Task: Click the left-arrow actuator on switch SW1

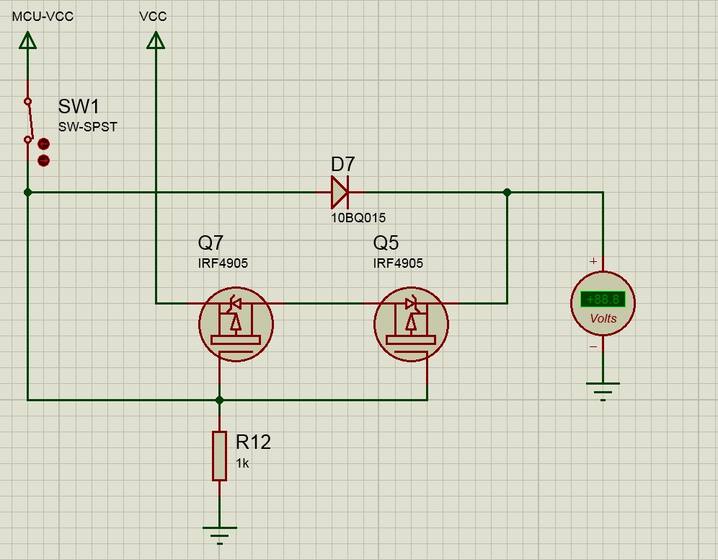Action: (43, 144)
